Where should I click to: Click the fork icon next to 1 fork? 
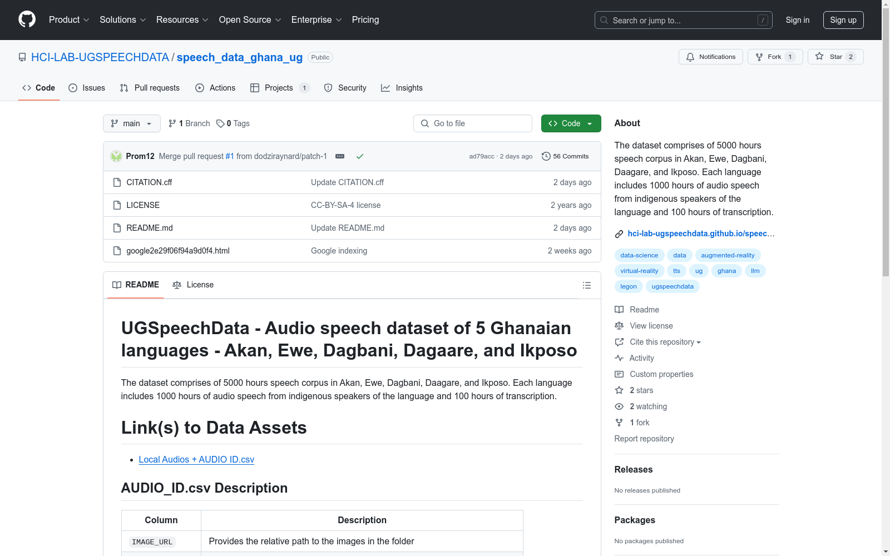point(619,423)
